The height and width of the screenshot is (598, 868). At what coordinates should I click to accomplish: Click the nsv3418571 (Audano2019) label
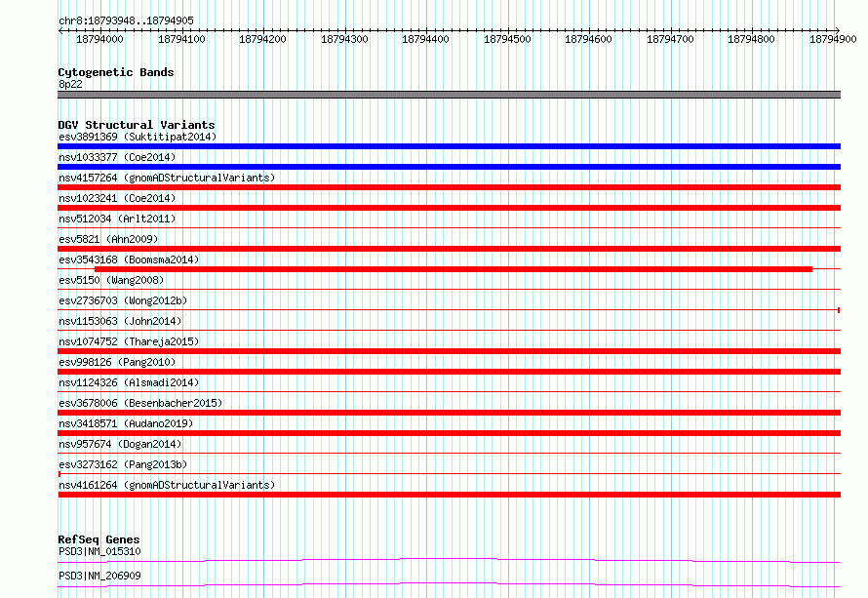point(126,423)
